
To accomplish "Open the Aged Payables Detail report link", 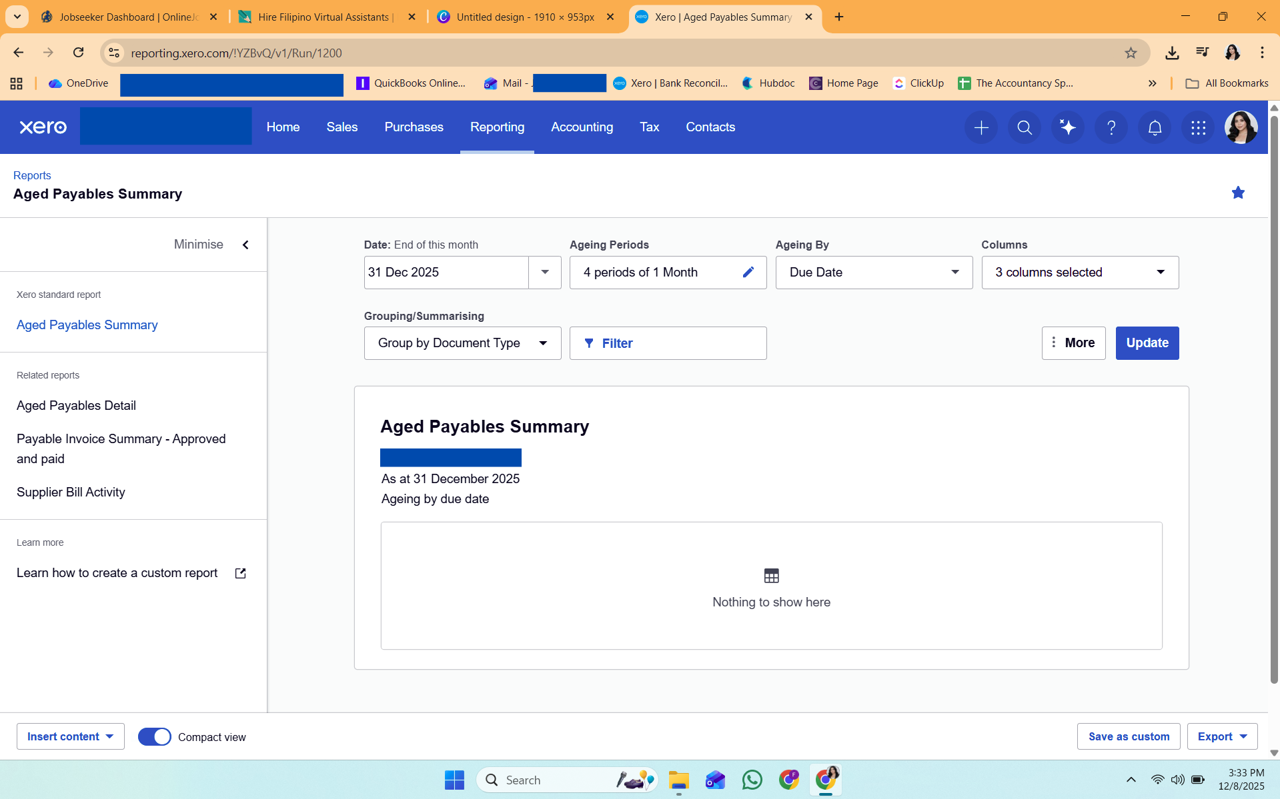I will (x=76, y=405).
